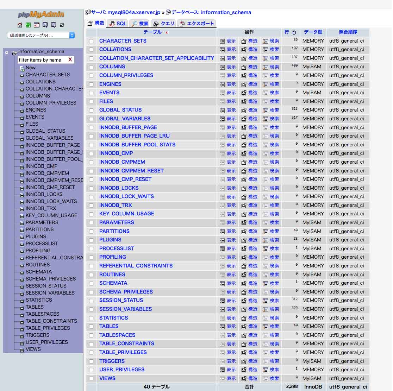
Task: Click the database icon beside information_schema in the sidebar
Action: 15,52
